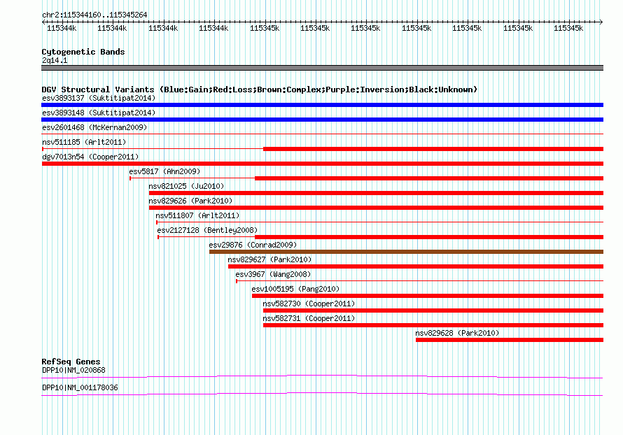Click the nsv829626 (Park2010) label
Image resolution: width=623 pixels, height=435 pixels.
point(190,201)
